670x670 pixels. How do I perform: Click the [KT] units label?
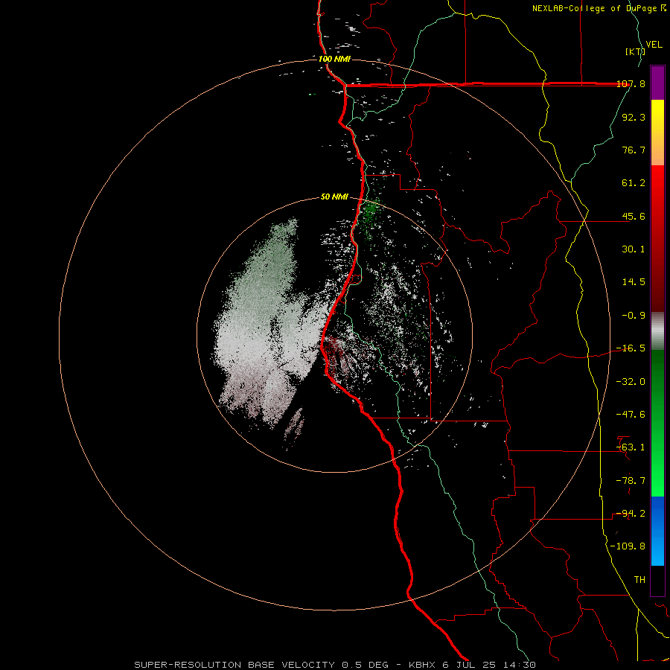pos(635,51)
